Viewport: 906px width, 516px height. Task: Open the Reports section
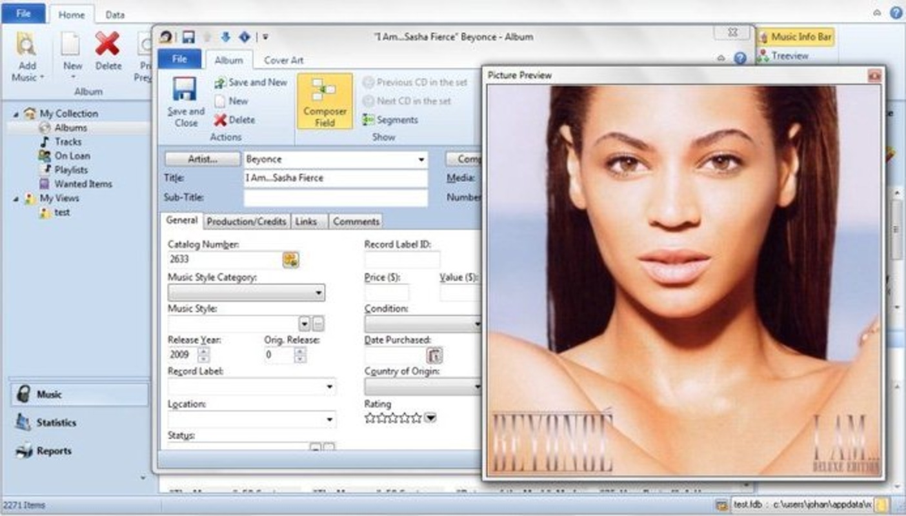coord(79,451)
